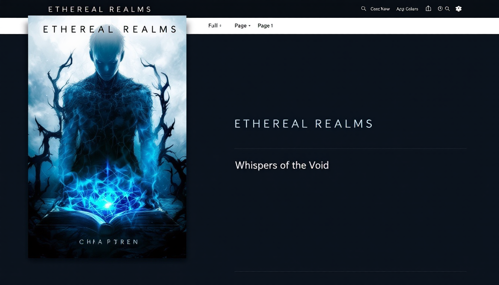499x285 pixels.
Task: Click the circular clock icon
Action: (x=440, y=9)
